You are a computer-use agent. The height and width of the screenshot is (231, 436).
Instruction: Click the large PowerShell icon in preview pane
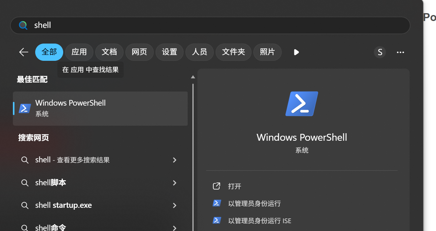tap(302, 104)
